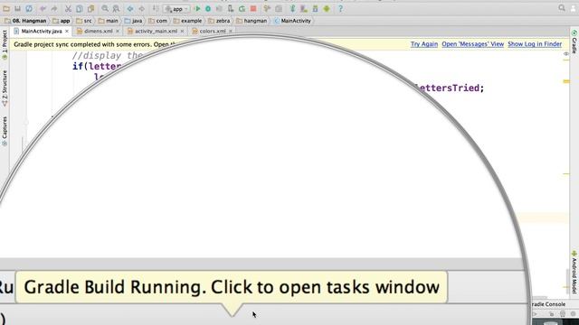This screenshot has height=325, width=579.
Task: Toggle the Captures side panel
Action: (x=5, y=131)
